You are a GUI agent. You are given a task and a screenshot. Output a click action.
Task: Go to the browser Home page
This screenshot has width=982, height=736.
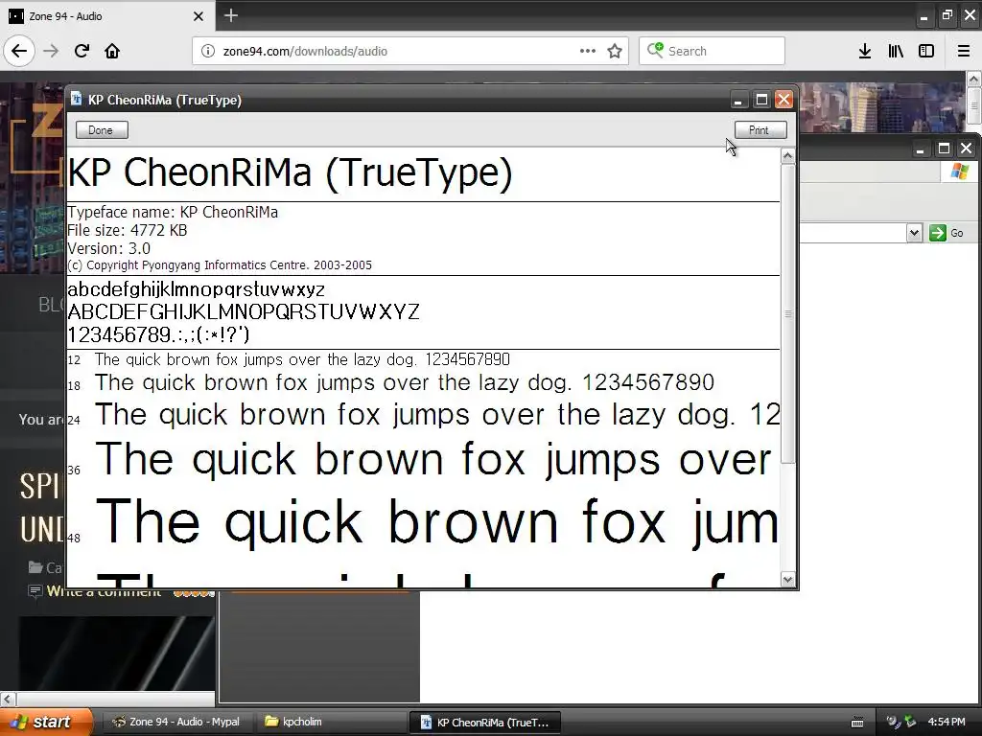(112, 51)
